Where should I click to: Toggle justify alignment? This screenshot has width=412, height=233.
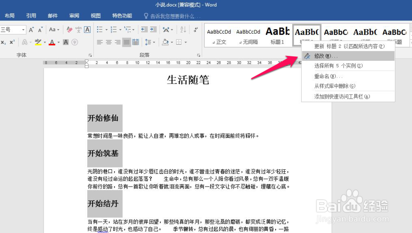(126, 42)
